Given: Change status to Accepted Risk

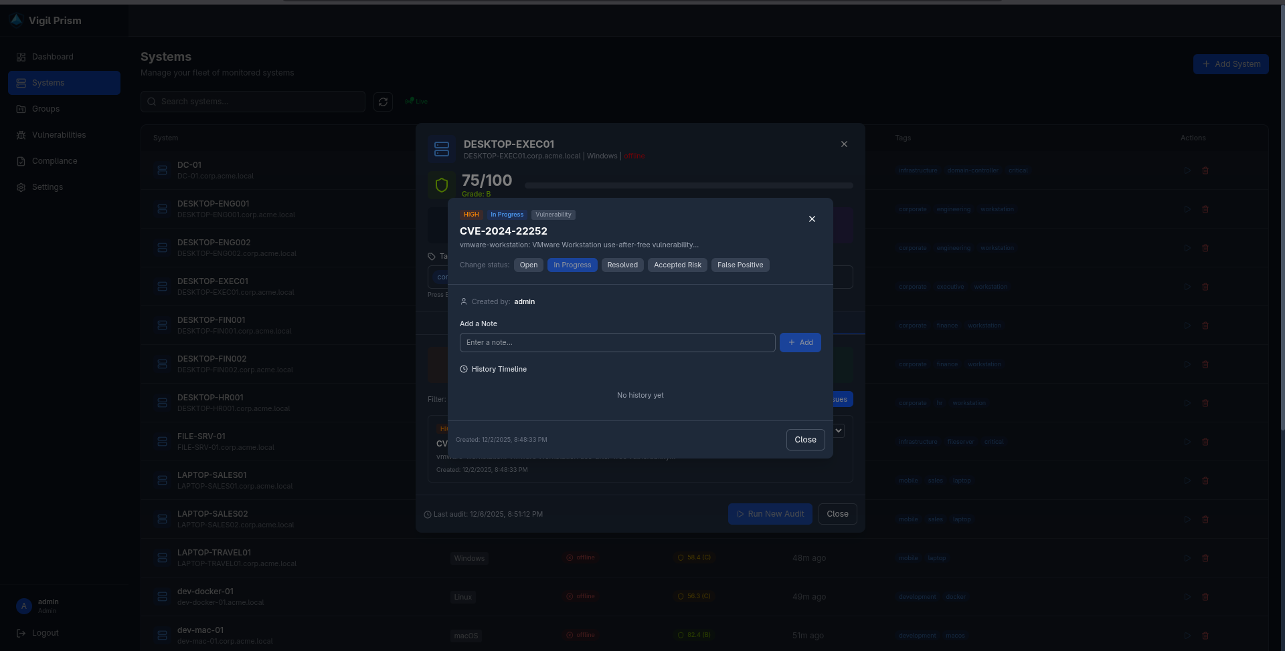Looking at the screenshot, I should click(x=677, y=265).
